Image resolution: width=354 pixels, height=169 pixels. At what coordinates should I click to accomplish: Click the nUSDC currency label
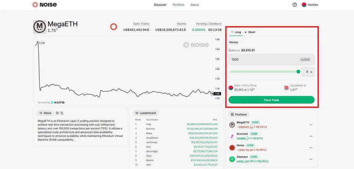(x=305, y=60)
